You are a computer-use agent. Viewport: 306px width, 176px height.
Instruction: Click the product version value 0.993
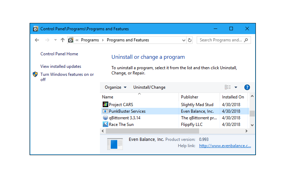(204, 139)
